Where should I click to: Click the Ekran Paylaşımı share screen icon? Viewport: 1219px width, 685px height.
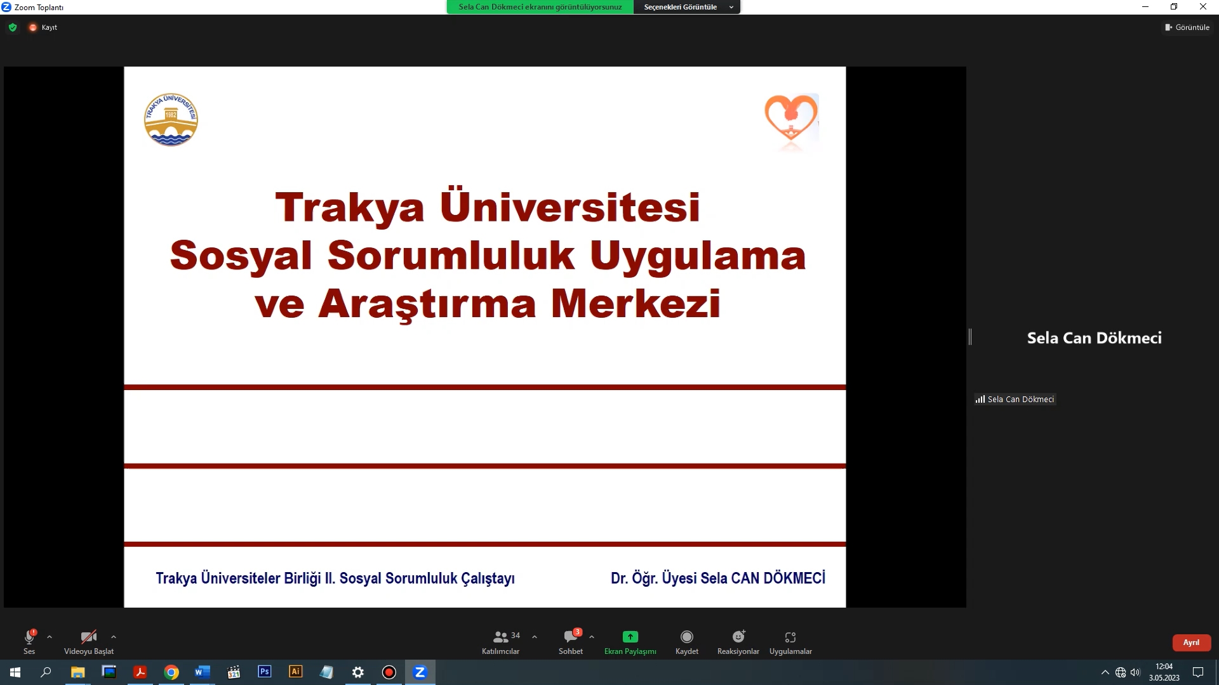[630, 637]
